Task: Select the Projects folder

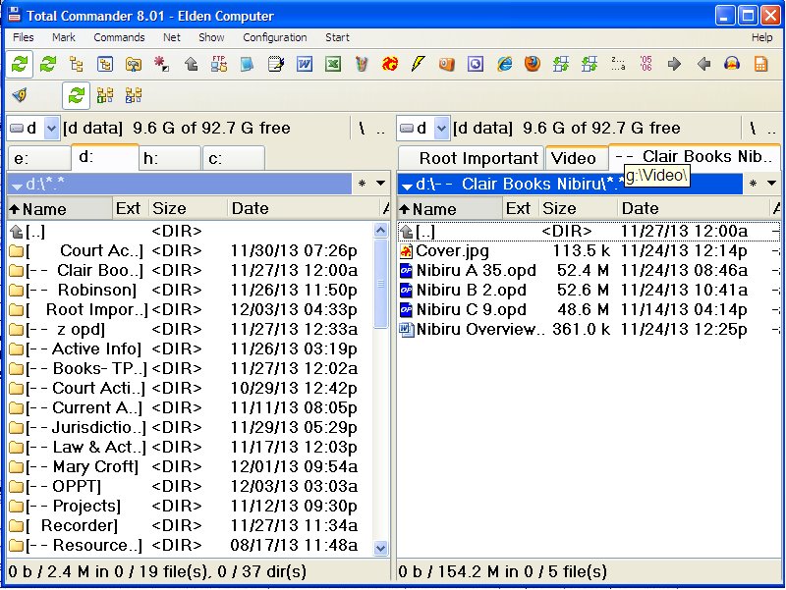Action: tap(191, 506)
